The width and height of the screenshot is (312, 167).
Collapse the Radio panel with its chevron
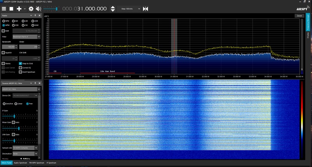(x=31, y=15)
